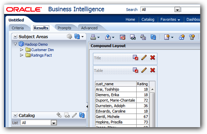Open the Export options dropdown arrow
This screenshot has height=134, width=207.
click(113, 38)
